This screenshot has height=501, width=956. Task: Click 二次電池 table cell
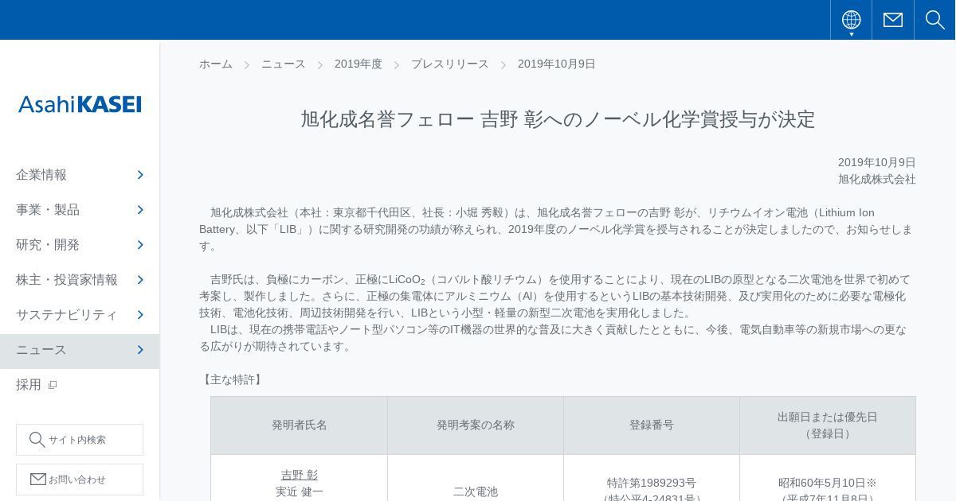coord(476,491)
